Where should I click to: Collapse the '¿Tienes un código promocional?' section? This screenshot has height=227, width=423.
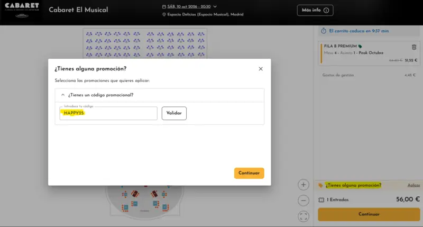coord(63,95)
